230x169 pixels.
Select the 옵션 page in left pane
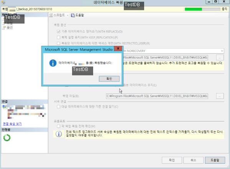tap(10, 28)
